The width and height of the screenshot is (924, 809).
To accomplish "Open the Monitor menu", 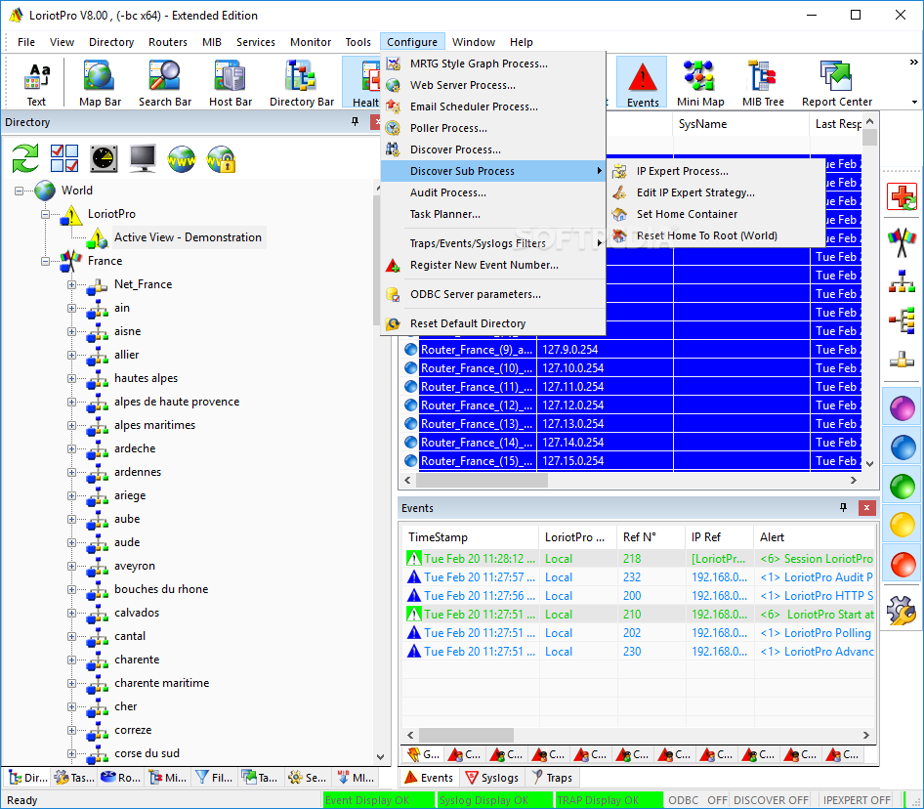I will [311, 42].
